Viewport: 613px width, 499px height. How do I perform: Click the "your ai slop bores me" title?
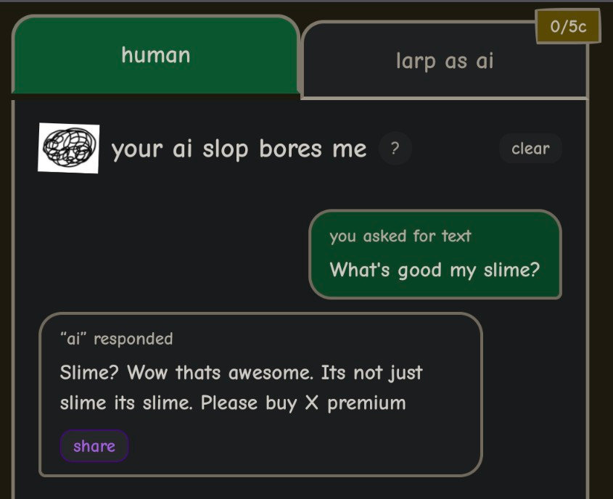(239, 149)
